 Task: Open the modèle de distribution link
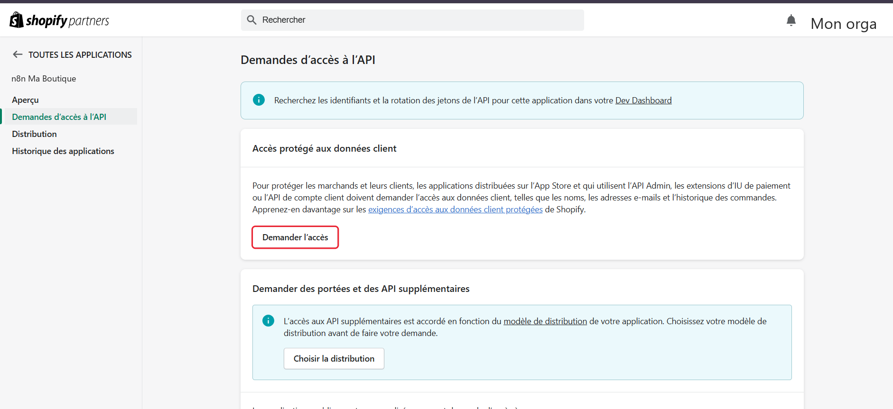pos(545,321)
